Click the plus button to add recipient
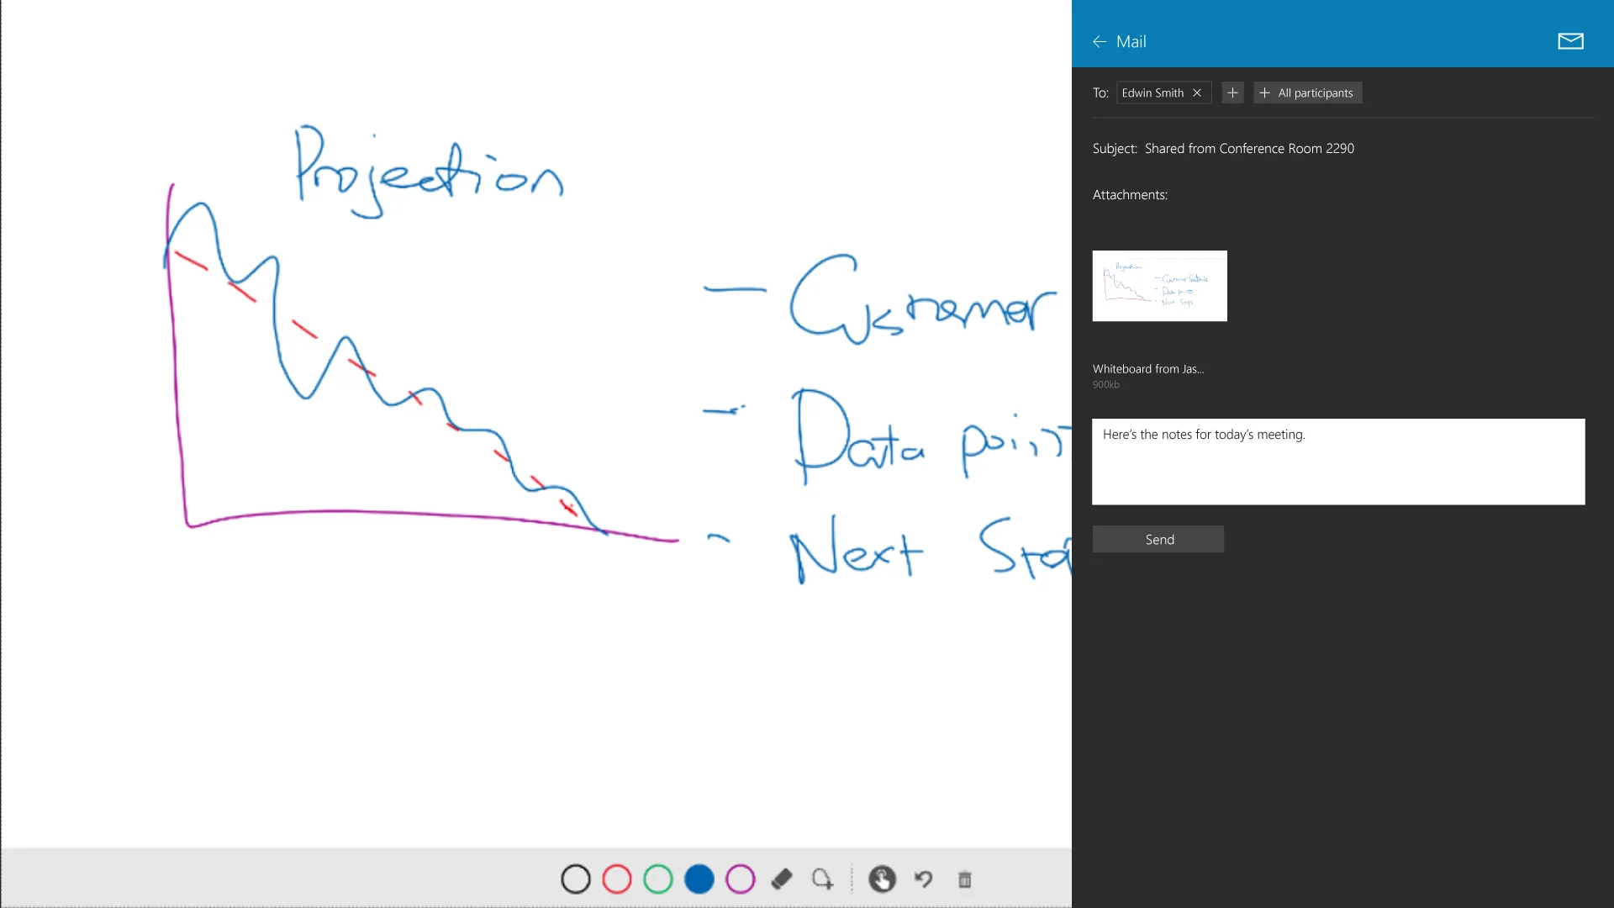The height and width of the screenshot is (908, 1614). pyautogui.click(x=1232, y=92)
